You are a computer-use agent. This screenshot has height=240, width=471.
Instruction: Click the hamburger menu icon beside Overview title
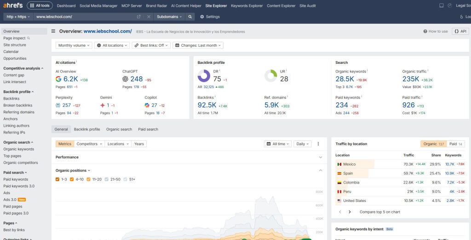(53, 31)
